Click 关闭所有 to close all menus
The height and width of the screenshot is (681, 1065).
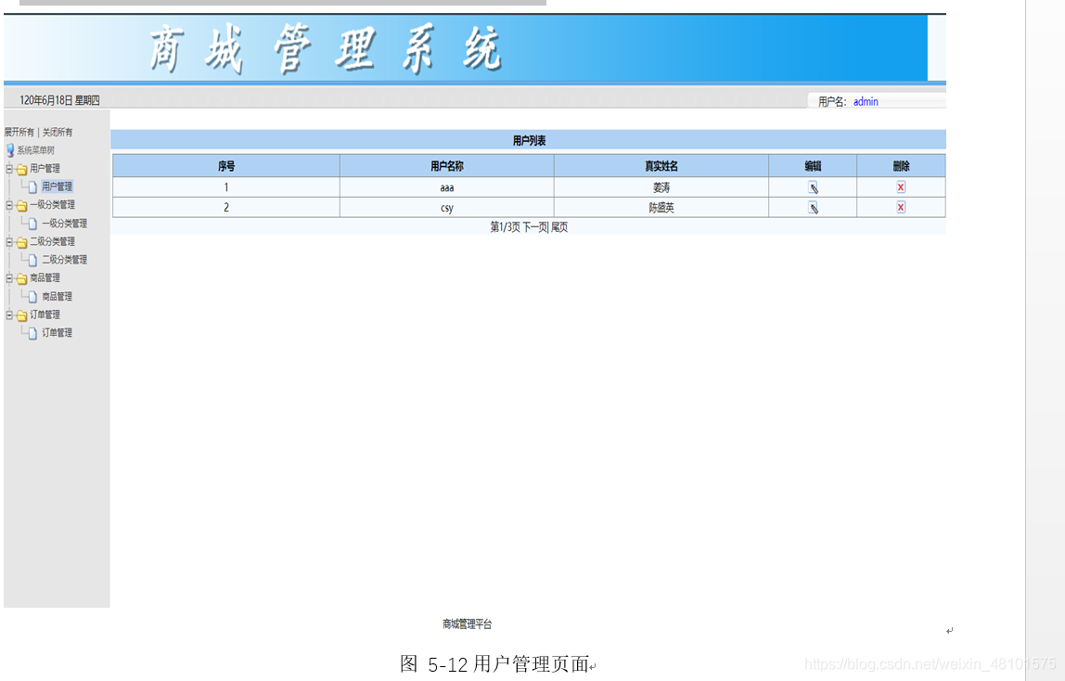click(x=58, y=132)
